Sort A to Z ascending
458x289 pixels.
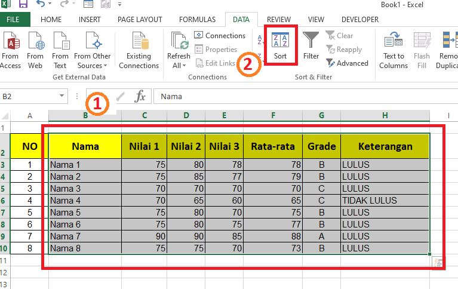[x=260, y=39]
